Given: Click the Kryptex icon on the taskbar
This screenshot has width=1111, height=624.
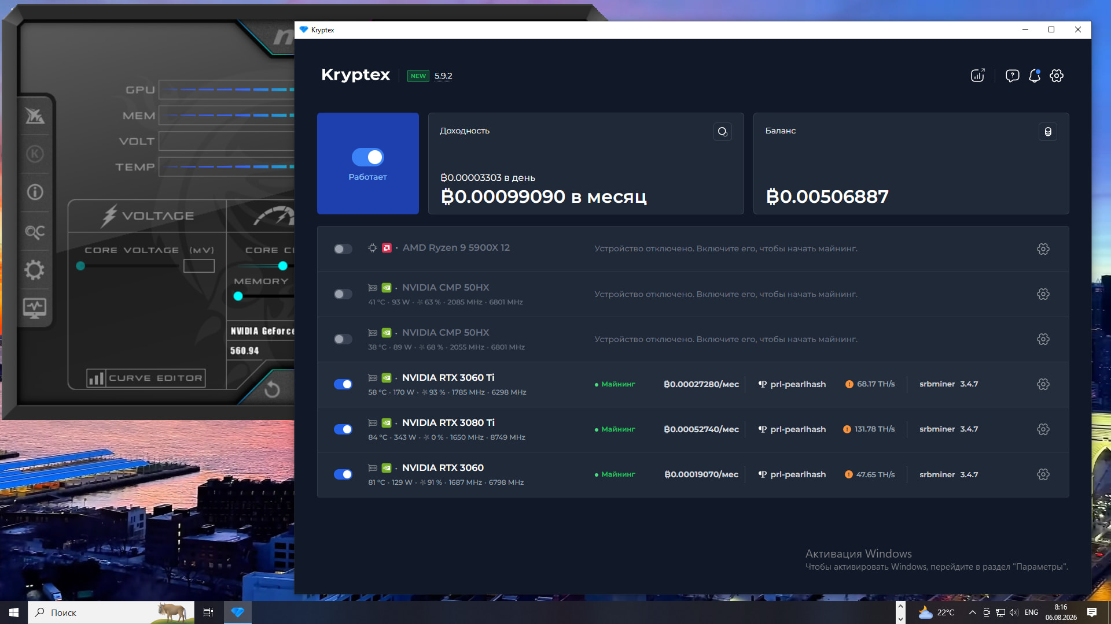Looking at the screenshot, I should click(x=238, y=612).
